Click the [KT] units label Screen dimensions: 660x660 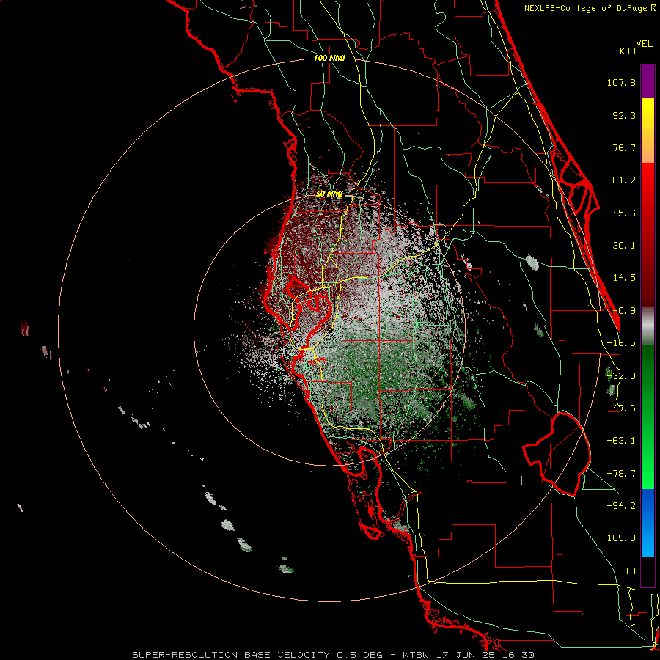626,51
